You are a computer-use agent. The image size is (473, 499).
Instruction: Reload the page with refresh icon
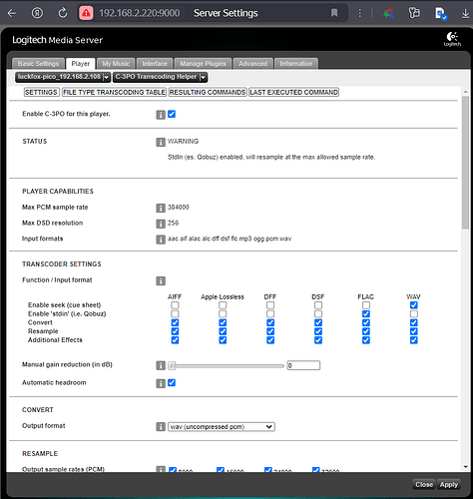[63, 13]
